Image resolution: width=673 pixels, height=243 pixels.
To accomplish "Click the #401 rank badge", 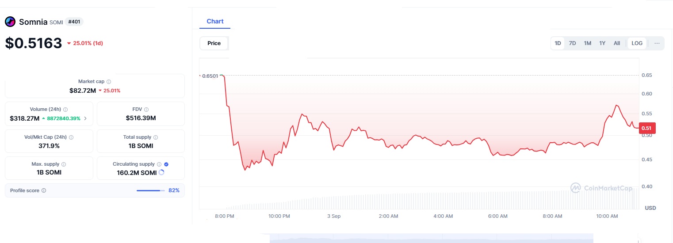I will click(74, 22).
